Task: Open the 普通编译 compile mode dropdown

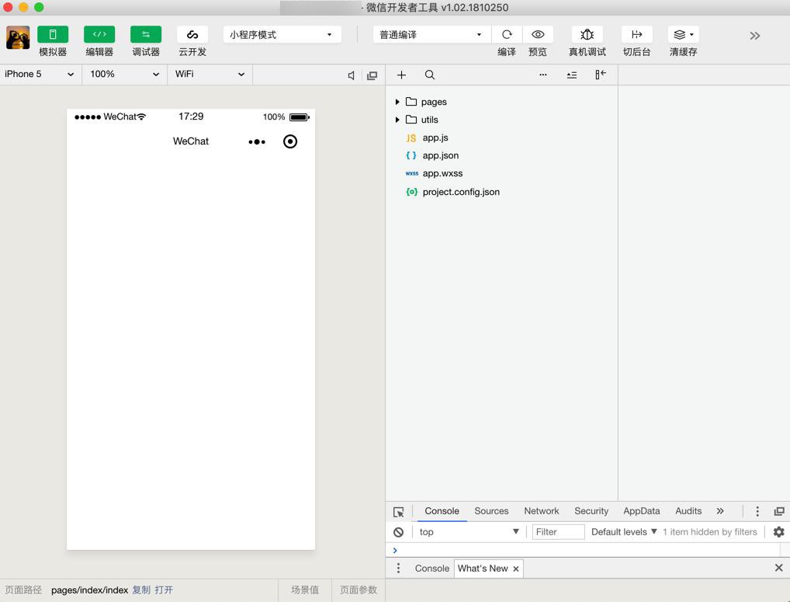Action: 431,34
